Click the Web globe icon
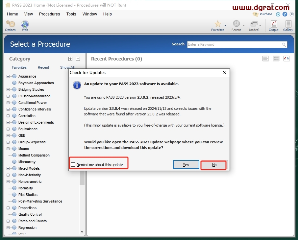Image resolution: width=298 pixels, height=240 pixels. point(25,24)
